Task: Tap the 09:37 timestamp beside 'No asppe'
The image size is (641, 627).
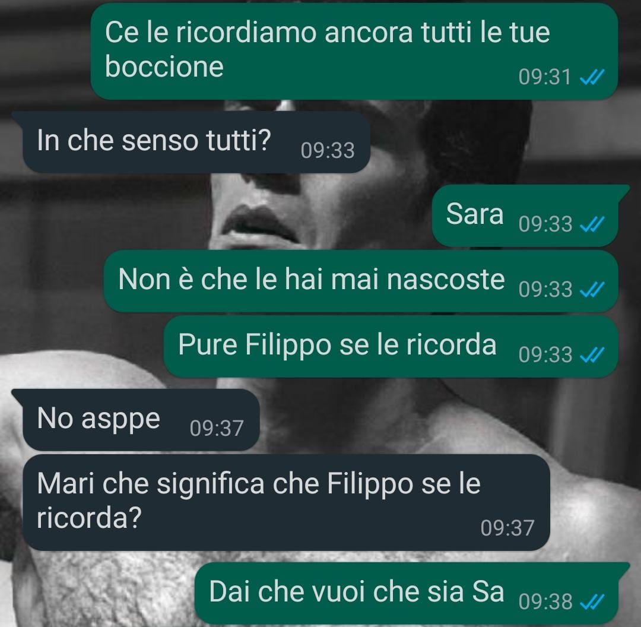Action: point(216,428)
